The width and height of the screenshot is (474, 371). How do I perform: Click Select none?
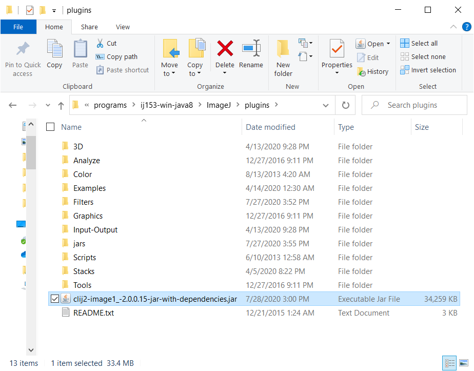click(x=423, y=56)
